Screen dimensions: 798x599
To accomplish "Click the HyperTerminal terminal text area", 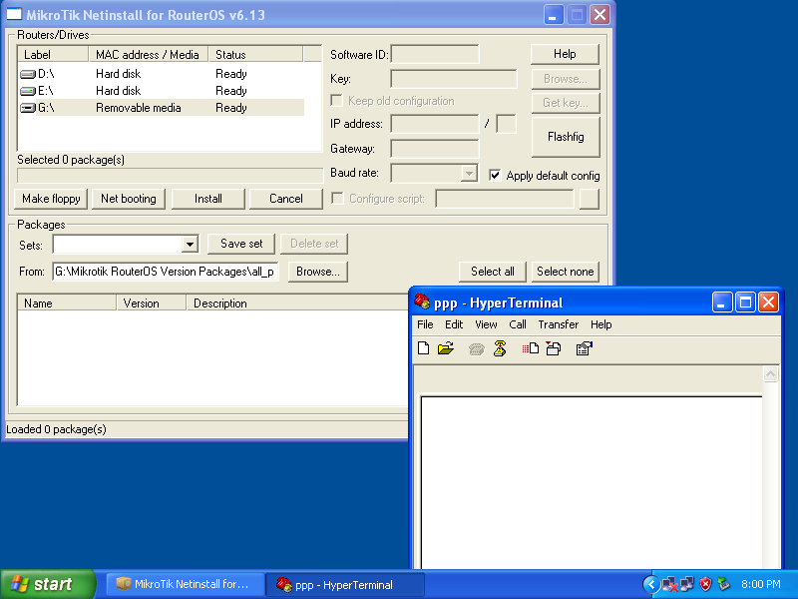I will coord(592,483).
